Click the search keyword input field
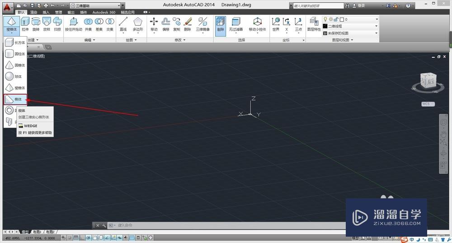Image resolution: width=452 pixels, height=243 pixels. click(318, 5)
